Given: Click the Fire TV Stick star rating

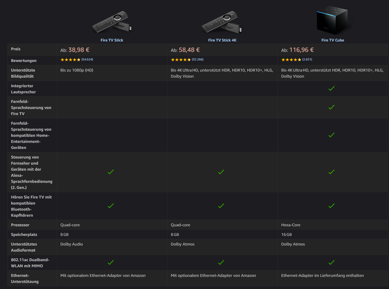Looking at the screenshot, I should pyautogui.click(x=70, y=60).
